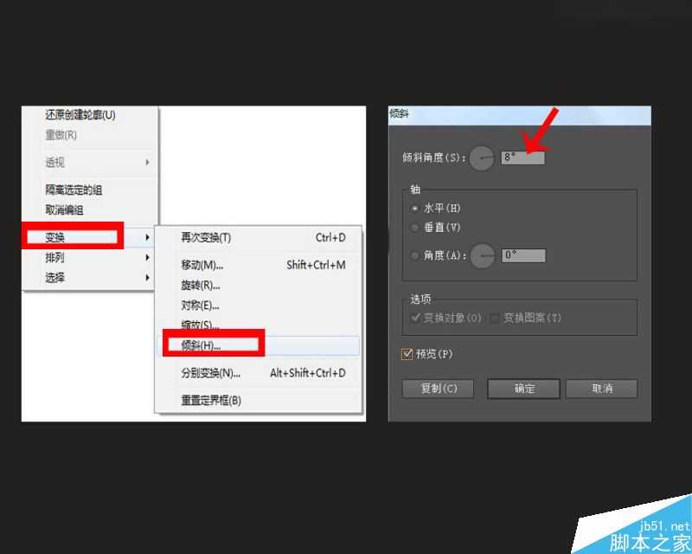Confirm the shear with 确定
The width and height of the screenshot is (692, 554).
pyautogui.click(x=523, y=389)
